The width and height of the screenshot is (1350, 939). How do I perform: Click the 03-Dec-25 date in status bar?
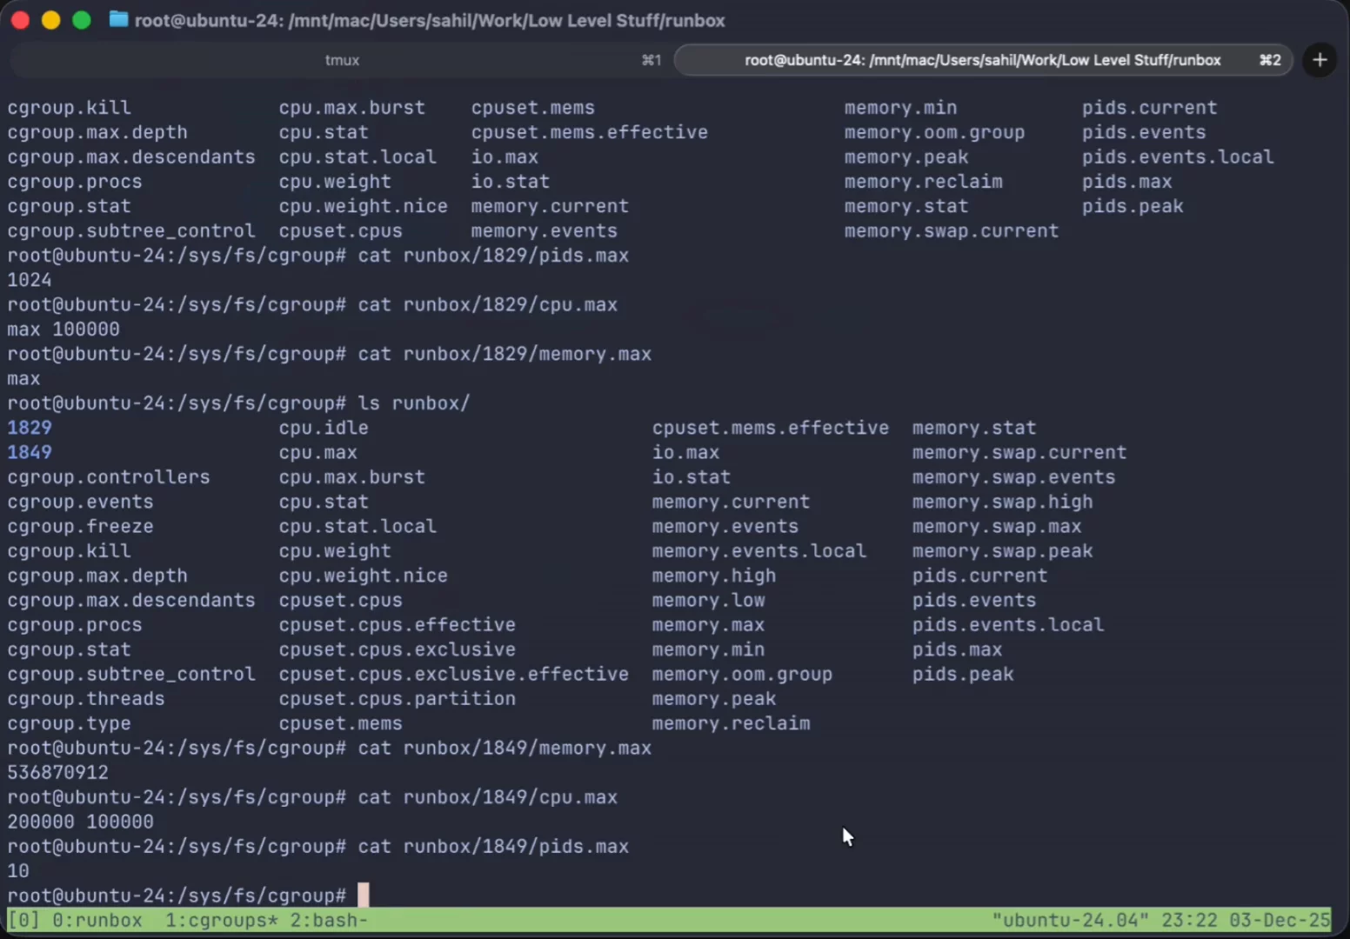pos(1280,920)
